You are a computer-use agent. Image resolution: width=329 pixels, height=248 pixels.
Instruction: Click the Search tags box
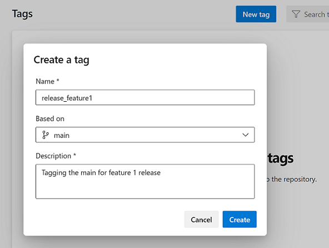(307, 14)
